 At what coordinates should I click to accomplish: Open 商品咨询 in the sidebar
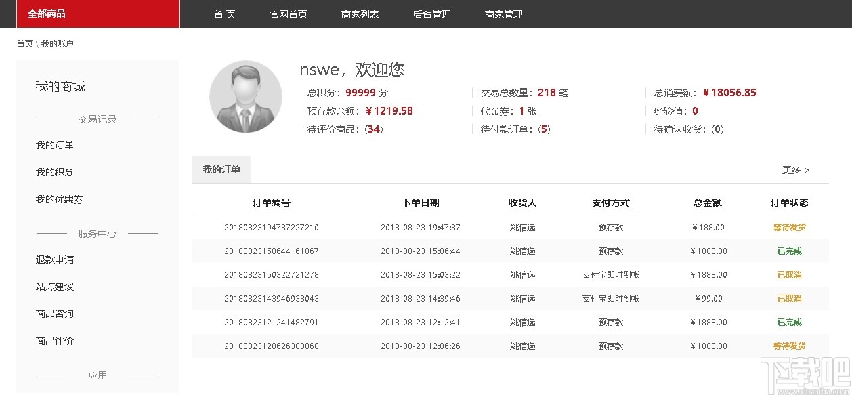click(54, 313)
